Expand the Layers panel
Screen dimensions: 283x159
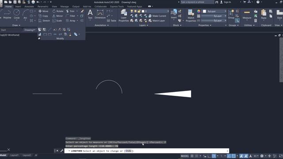(x=144, y=25)
